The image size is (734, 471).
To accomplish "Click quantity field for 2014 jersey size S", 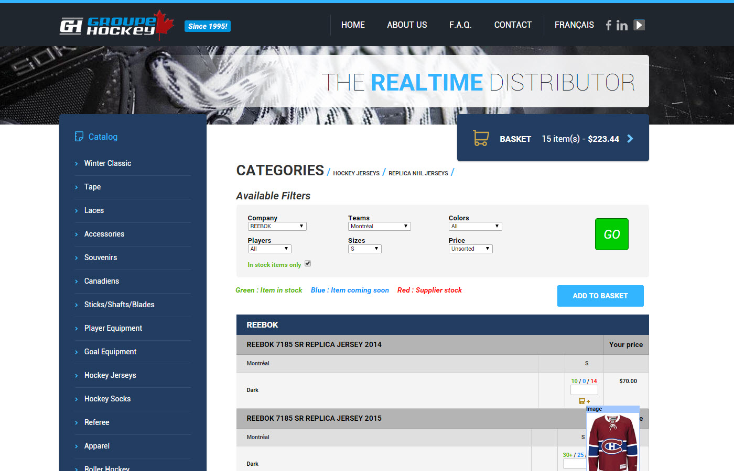I will point(584,390).
